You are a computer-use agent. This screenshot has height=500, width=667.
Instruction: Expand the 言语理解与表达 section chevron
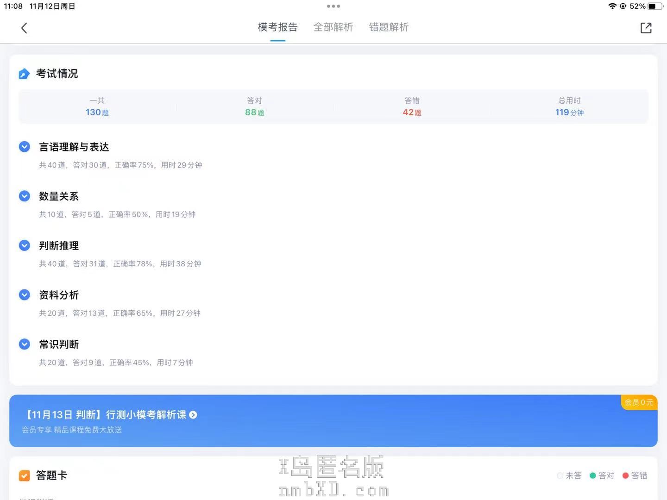25,147
